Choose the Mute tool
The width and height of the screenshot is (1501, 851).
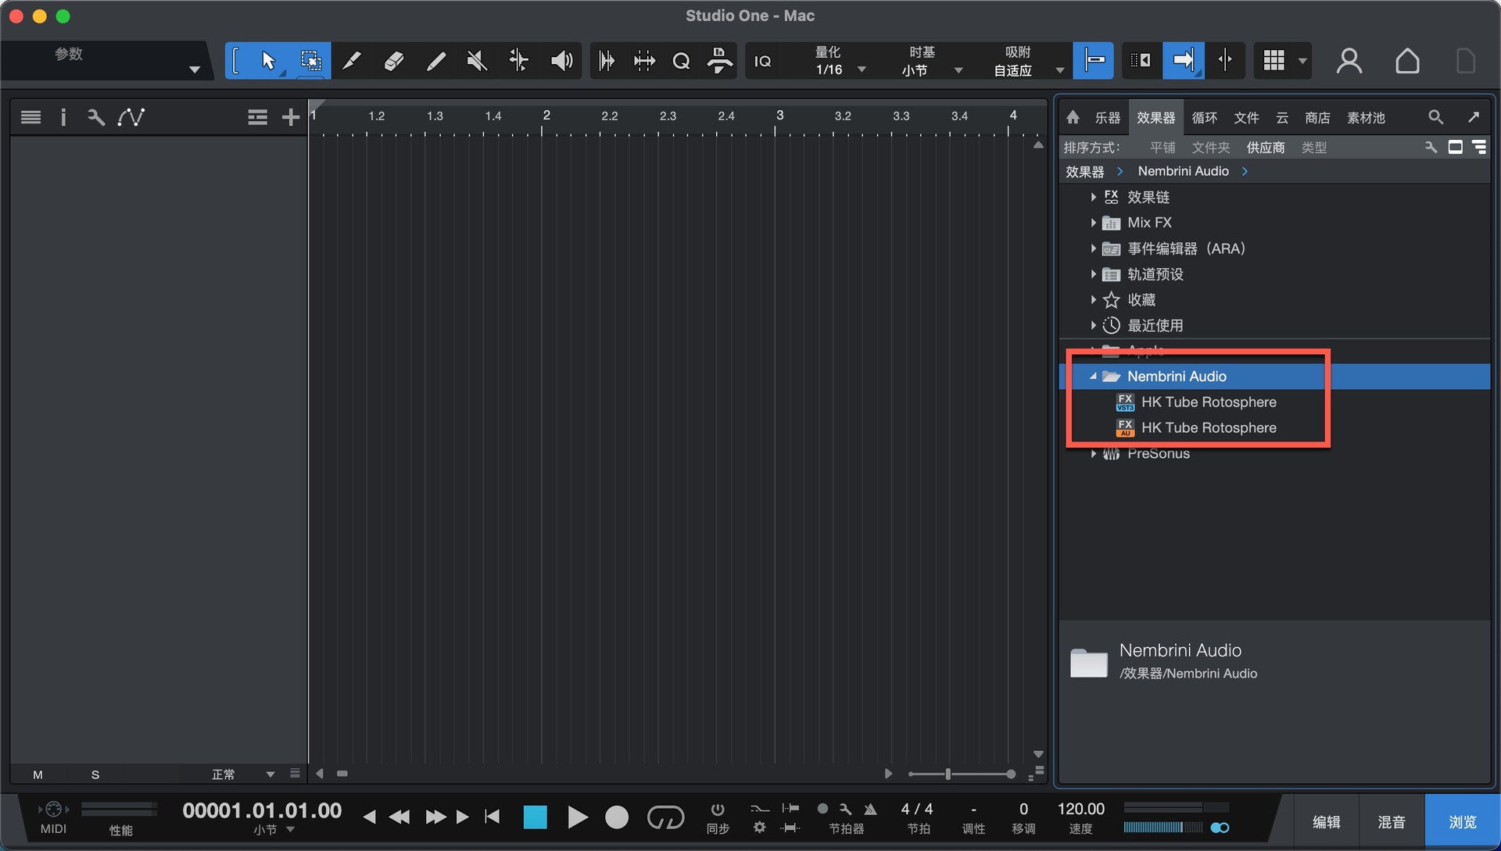[x=477, y=61]
